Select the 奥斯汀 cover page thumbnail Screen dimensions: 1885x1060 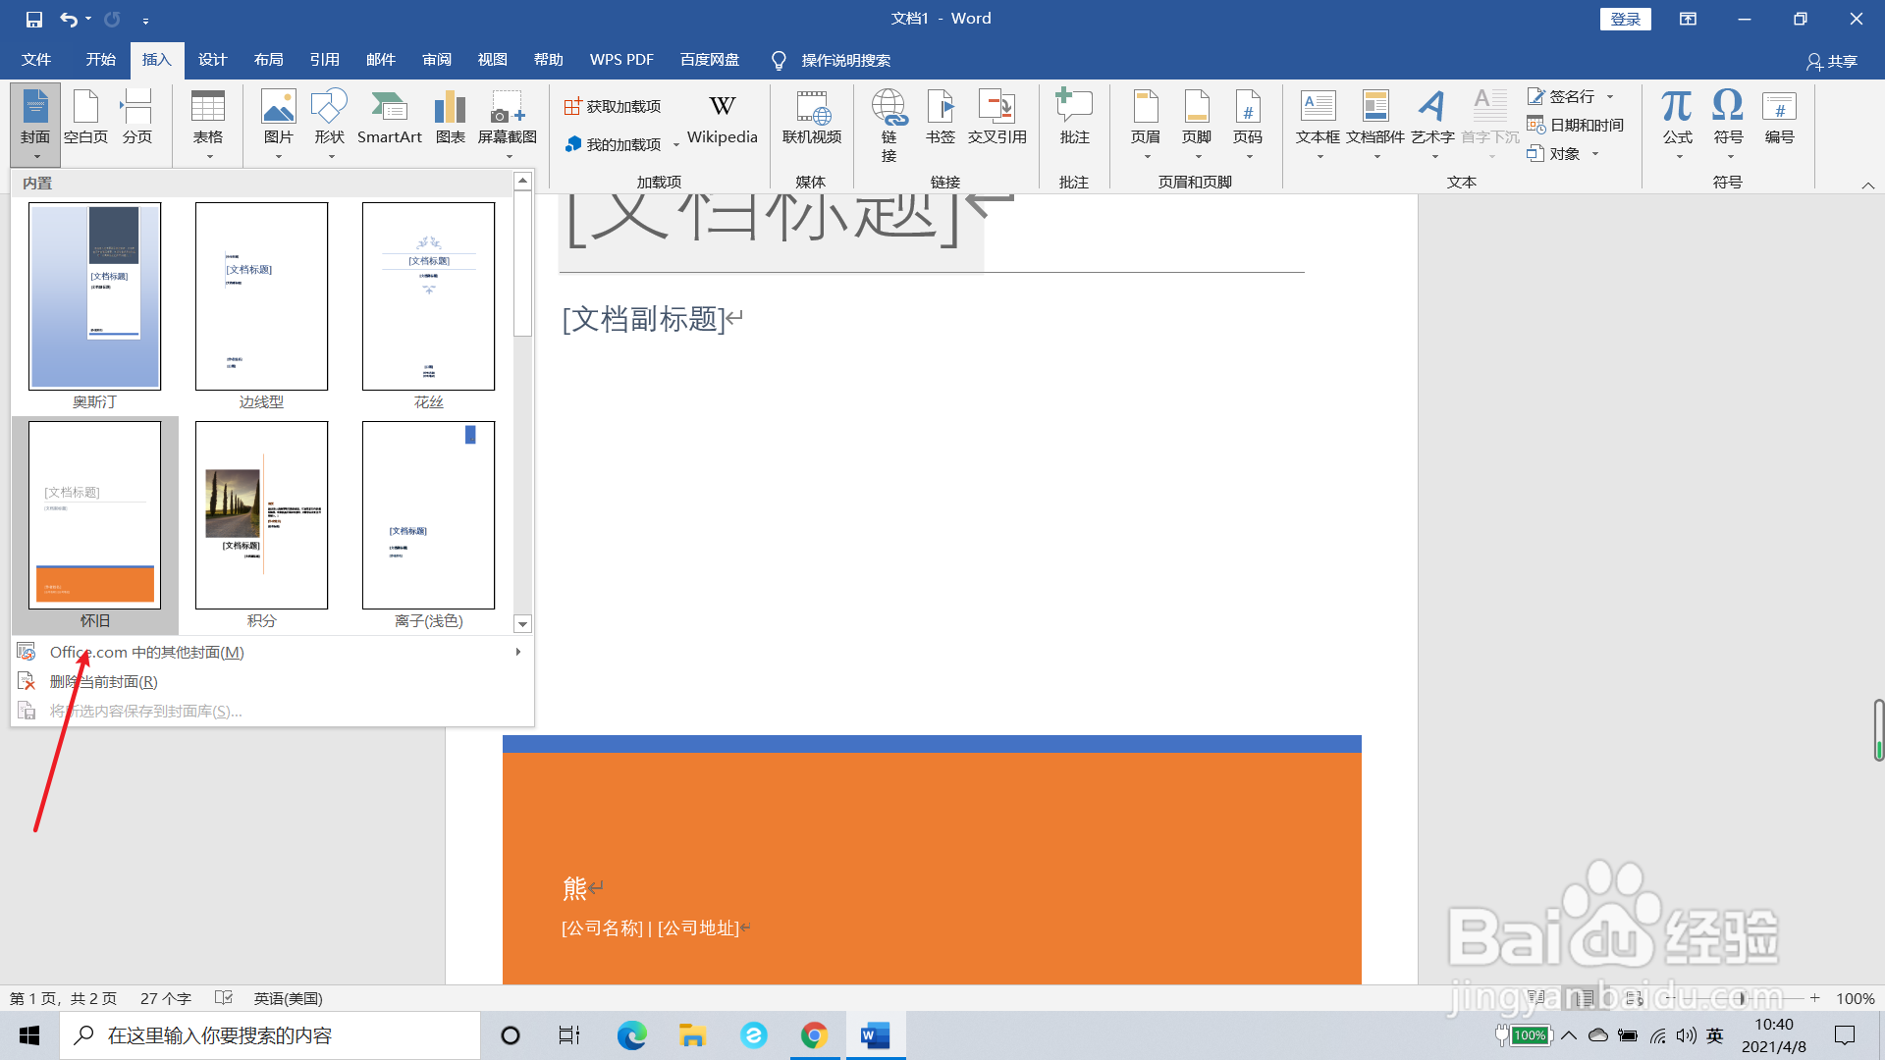pos(95,296)
